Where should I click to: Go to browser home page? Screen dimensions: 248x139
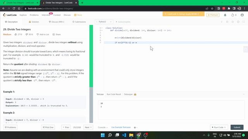tap(19, 8)
